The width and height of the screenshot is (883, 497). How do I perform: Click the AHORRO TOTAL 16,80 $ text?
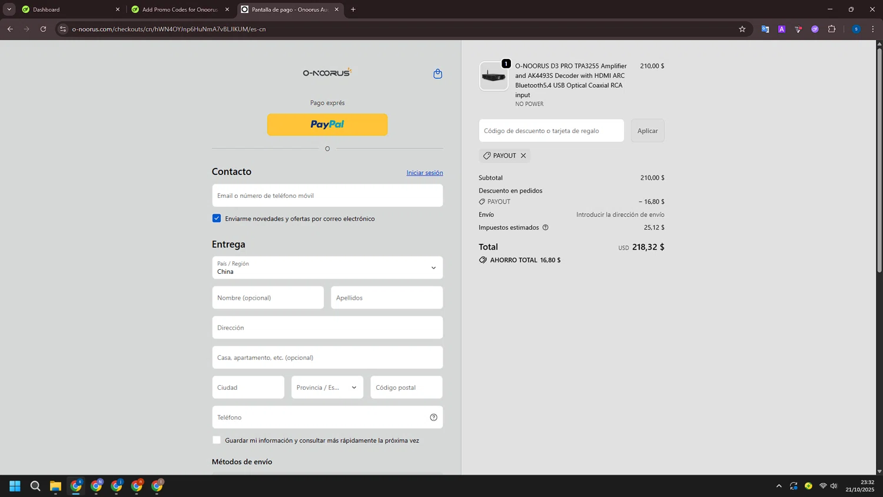point(525,260)
